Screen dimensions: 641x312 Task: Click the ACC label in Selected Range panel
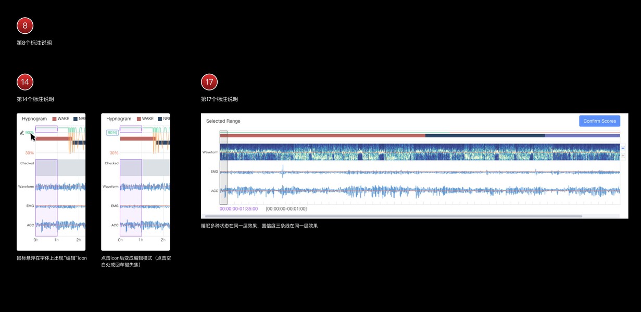(215, 191)
